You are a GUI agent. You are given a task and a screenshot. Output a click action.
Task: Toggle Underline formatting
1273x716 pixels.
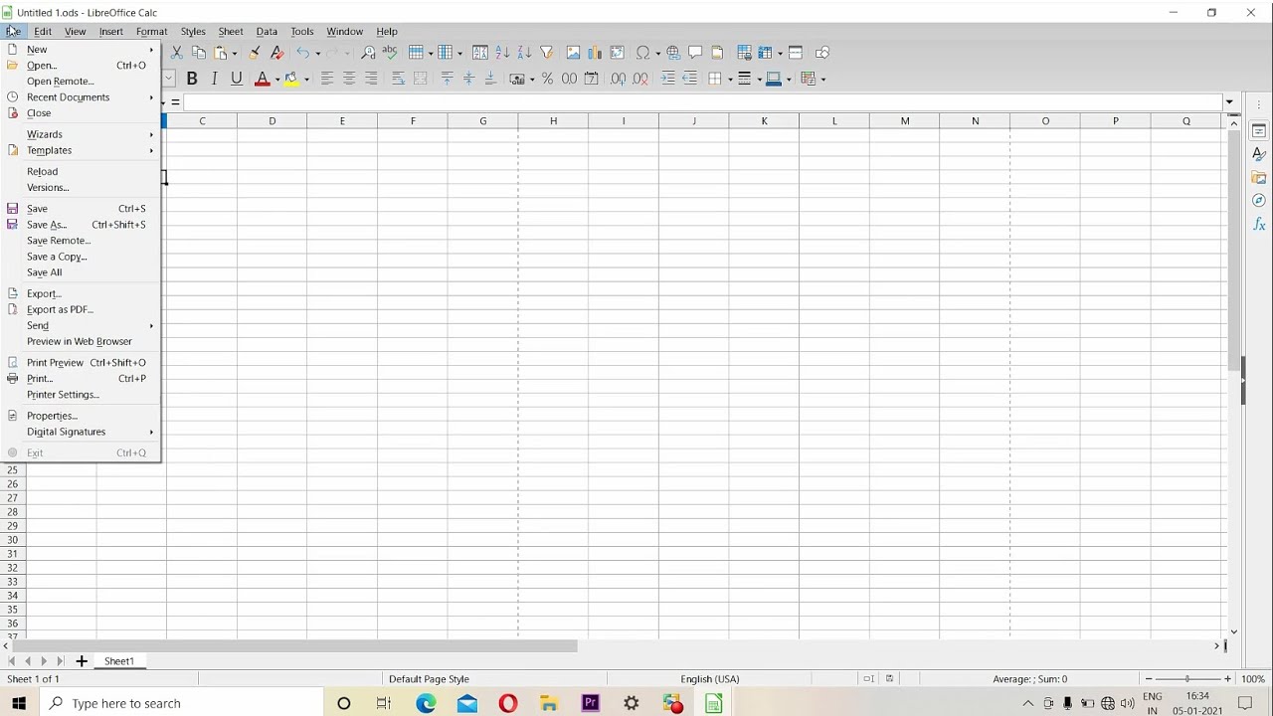[x=237, y=79]
